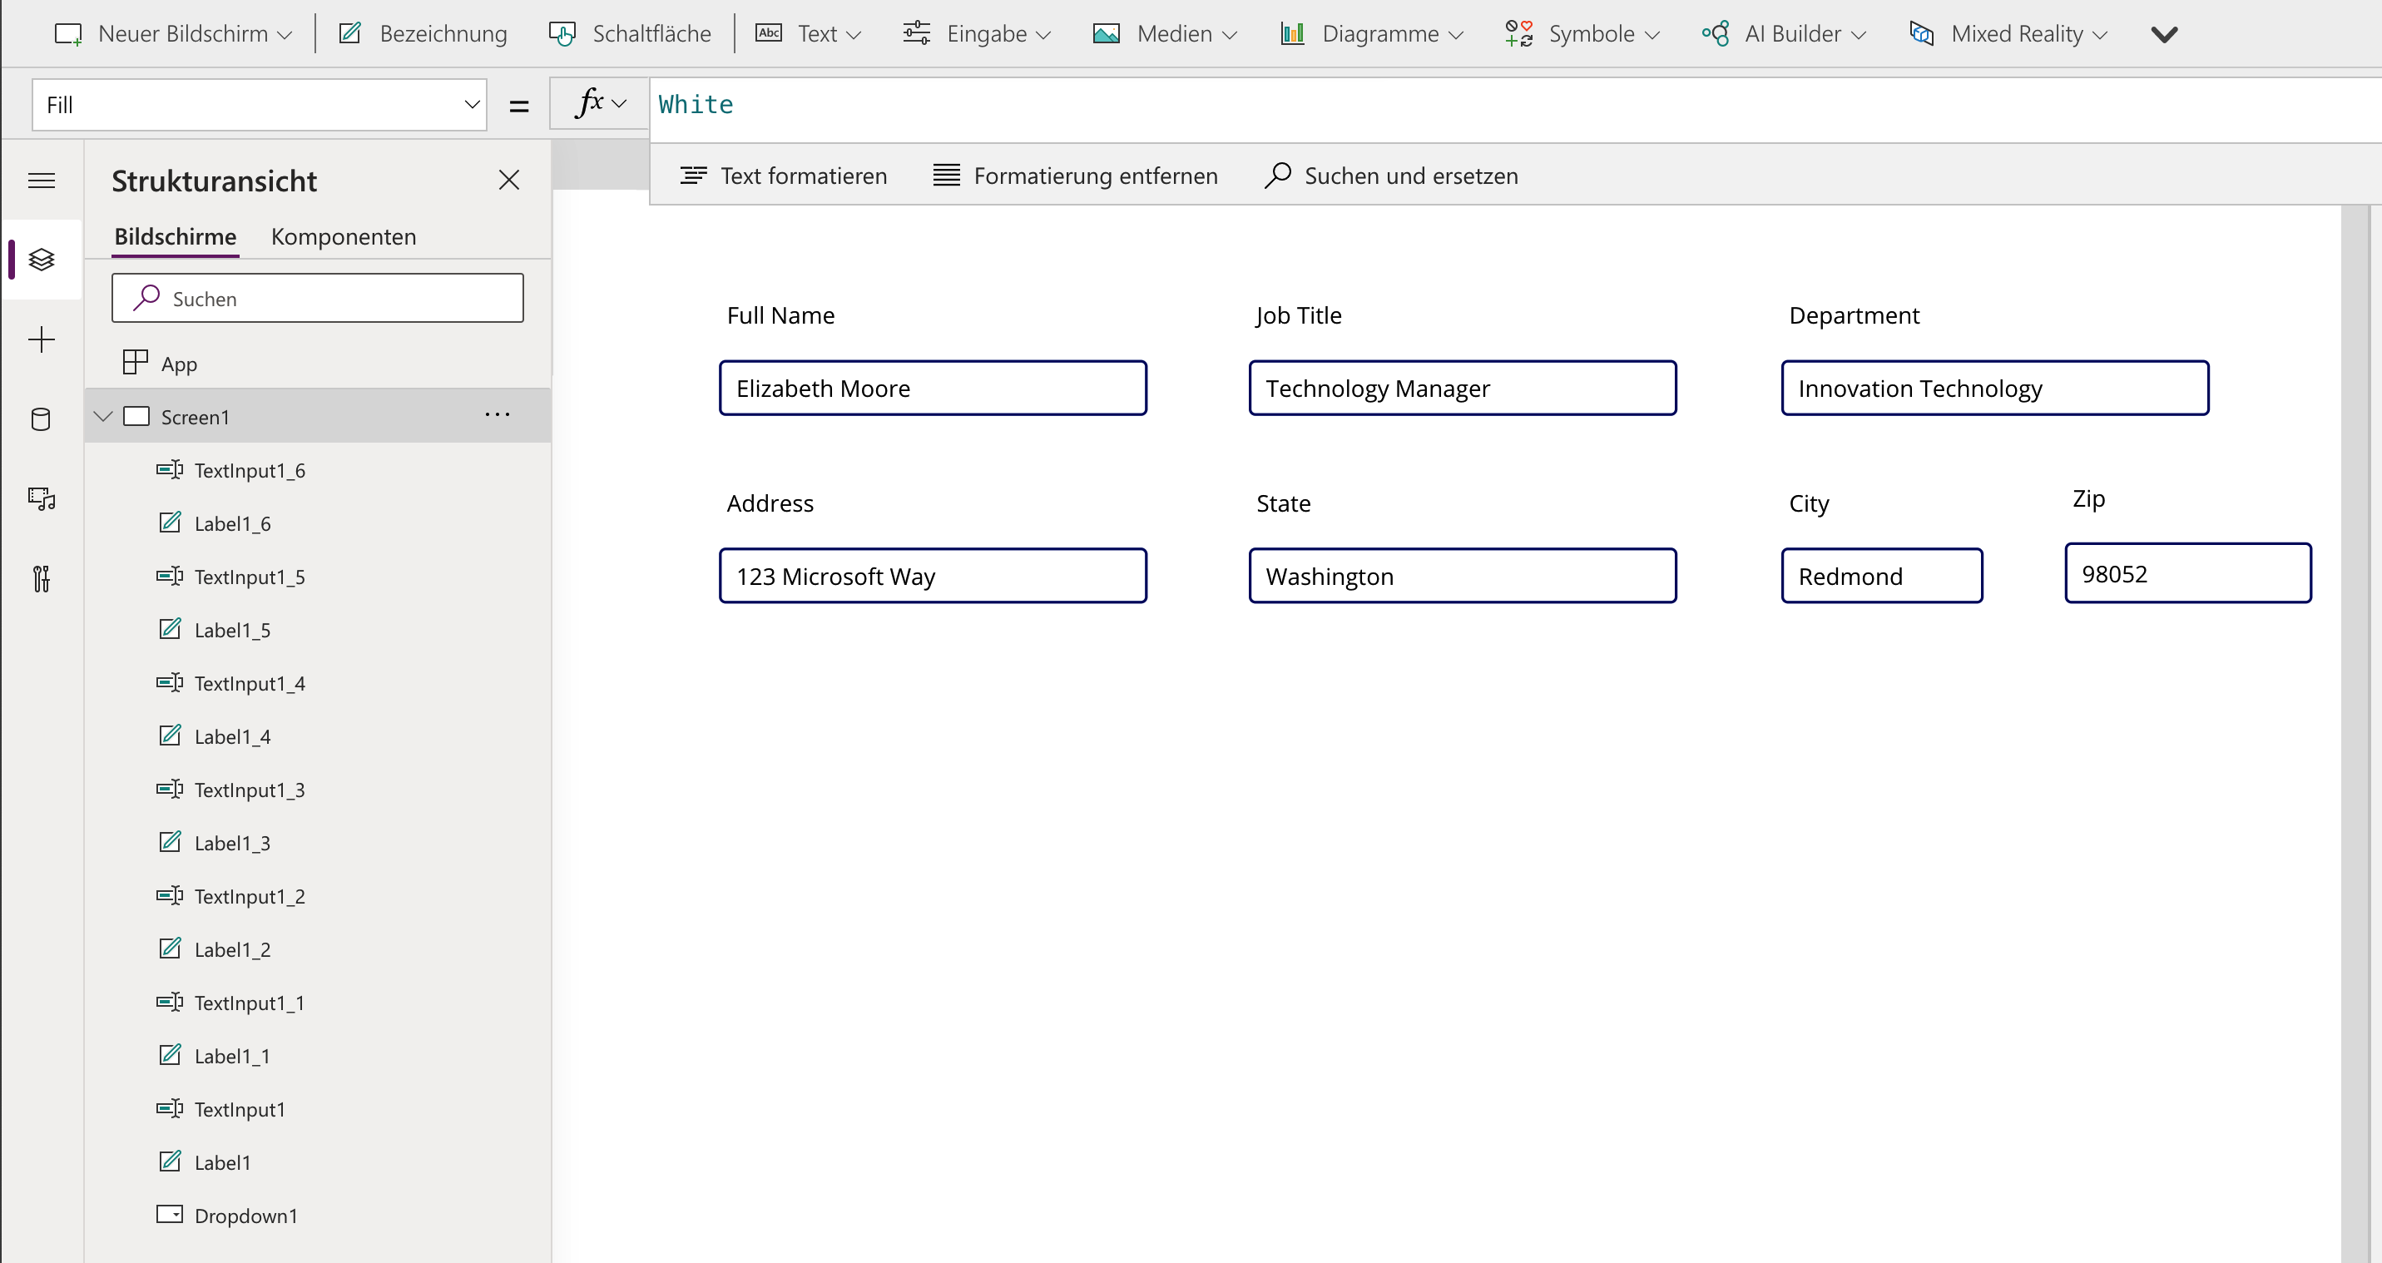Click Label1_4 edit icon

170,735
